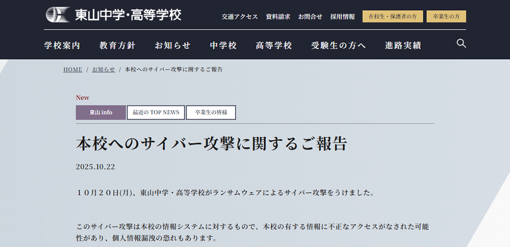
Task: Click お知らせ breadcrumb link
Action: coord(104,69)
